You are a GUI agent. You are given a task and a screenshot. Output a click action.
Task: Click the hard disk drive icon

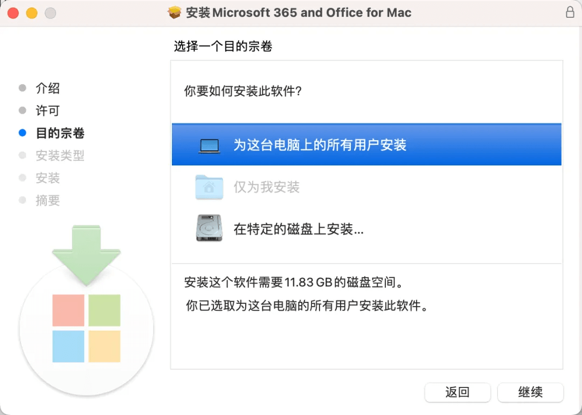[x=209, y=228]
